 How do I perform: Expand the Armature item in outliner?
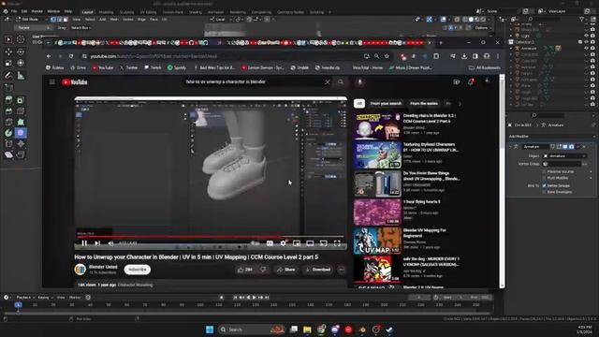click(x=511, y=48)
